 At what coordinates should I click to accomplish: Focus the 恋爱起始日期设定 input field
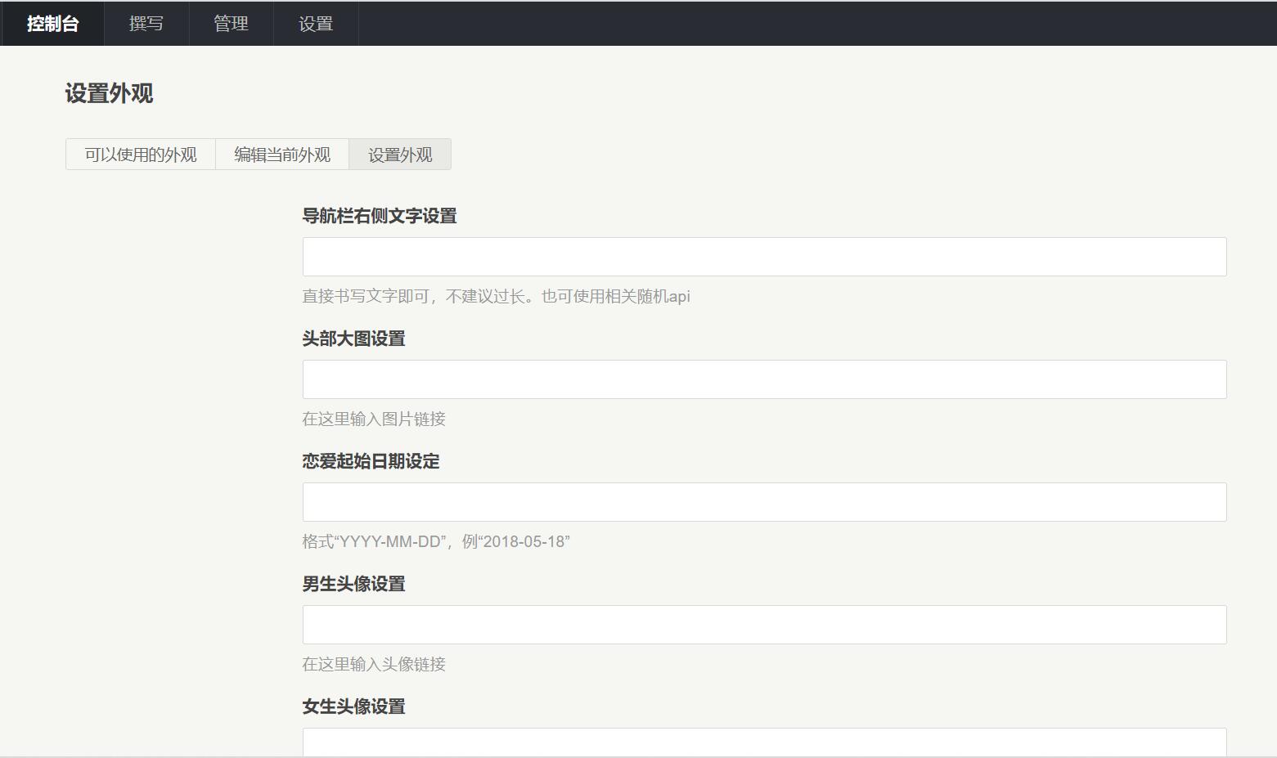[764, 502]
